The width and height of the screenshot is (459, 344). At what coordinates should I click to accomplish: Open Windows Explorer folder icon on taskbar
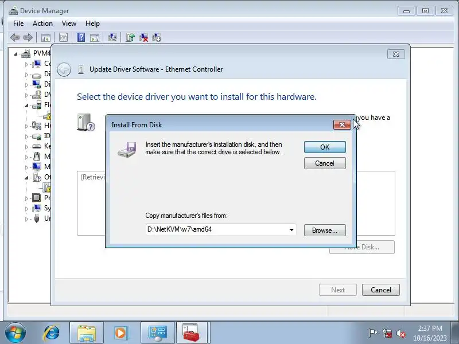tap(87, 333)
